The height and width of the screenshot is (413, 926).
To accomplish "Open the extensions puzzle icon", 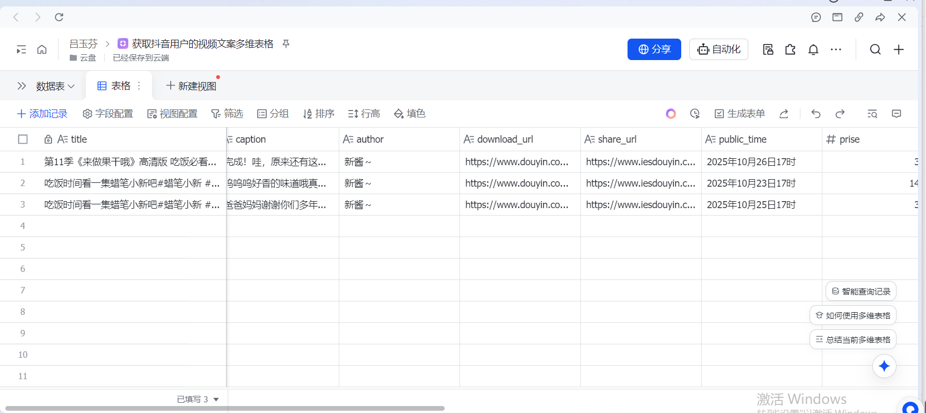I will click(790, 50).
